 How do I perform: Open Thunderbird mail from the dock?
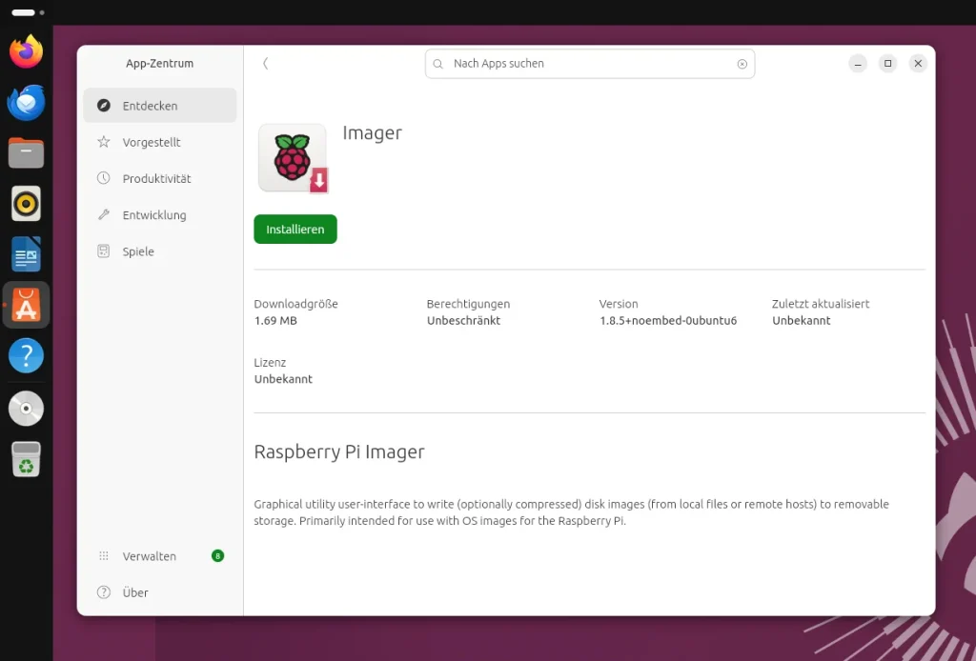(26, 102)
